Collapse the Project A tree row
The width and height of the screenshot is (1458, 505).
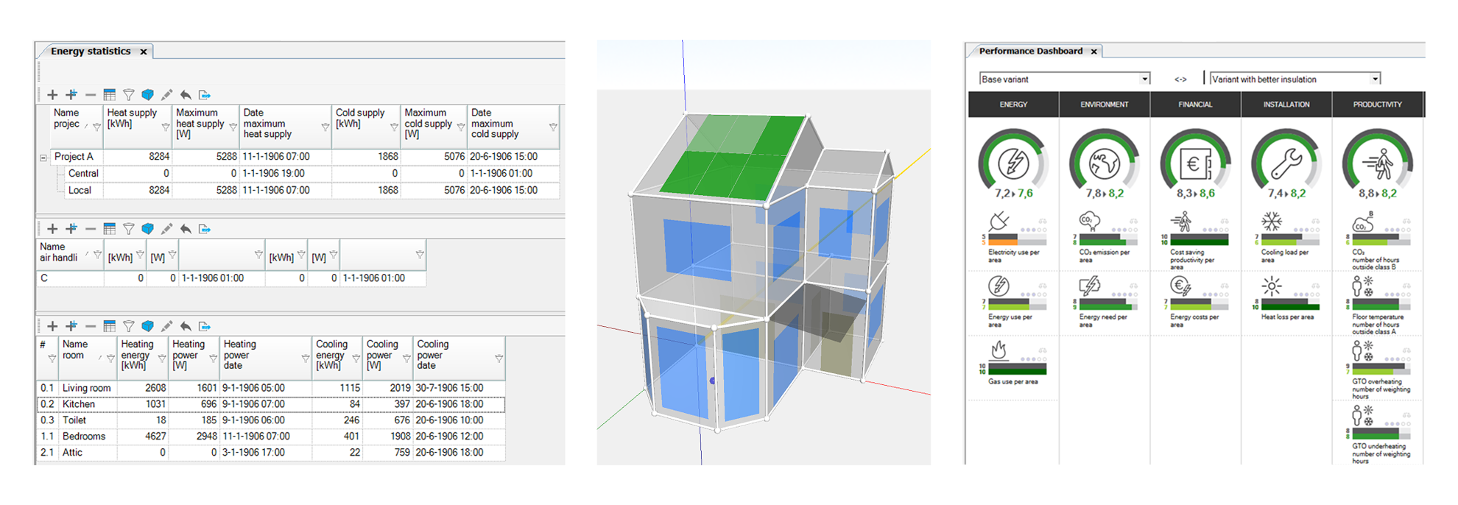(43, 158)
